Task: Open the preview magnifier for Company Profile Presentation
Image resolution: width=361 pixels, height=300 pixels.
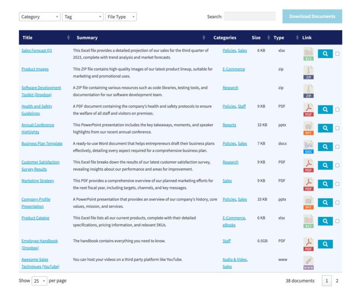Action: coord(325,202)
